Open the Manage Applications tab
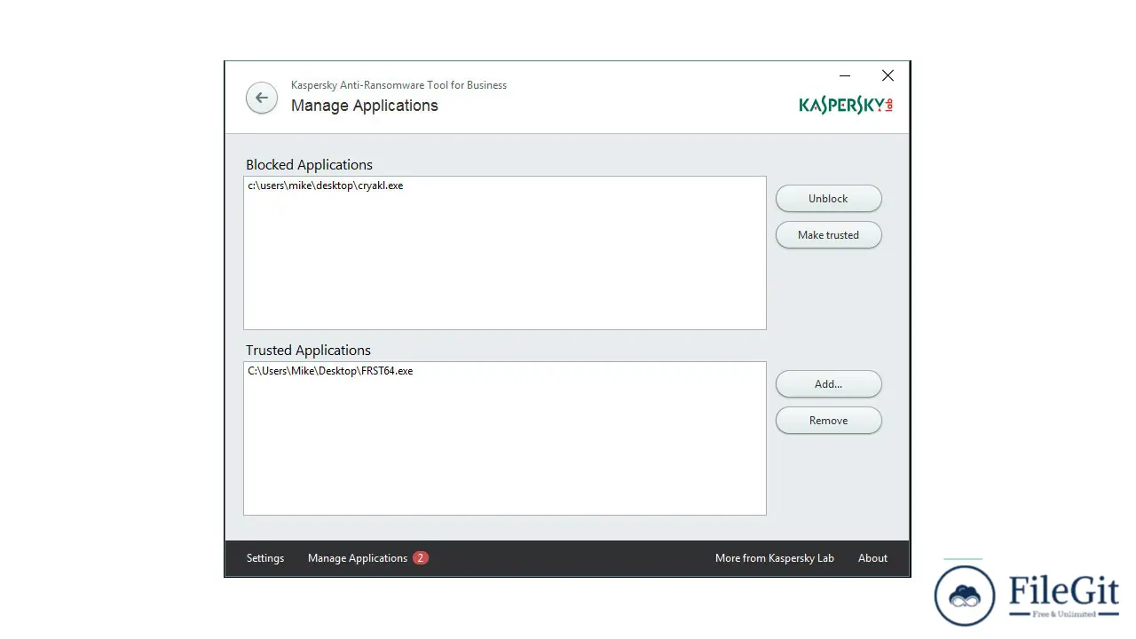Image resolution: width=1136 pixels, height=639 pixels. (358, 558)
